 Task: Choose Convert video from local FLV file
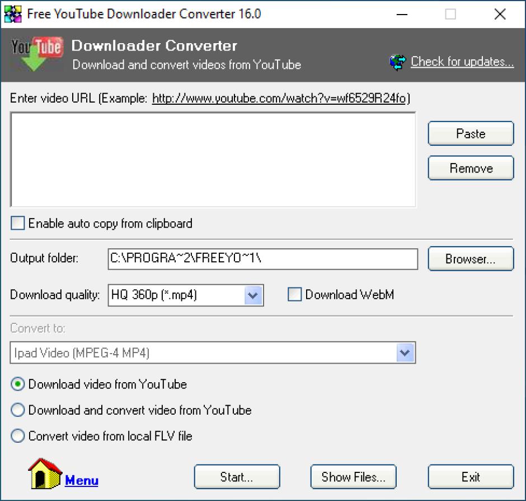pos(18,436)
